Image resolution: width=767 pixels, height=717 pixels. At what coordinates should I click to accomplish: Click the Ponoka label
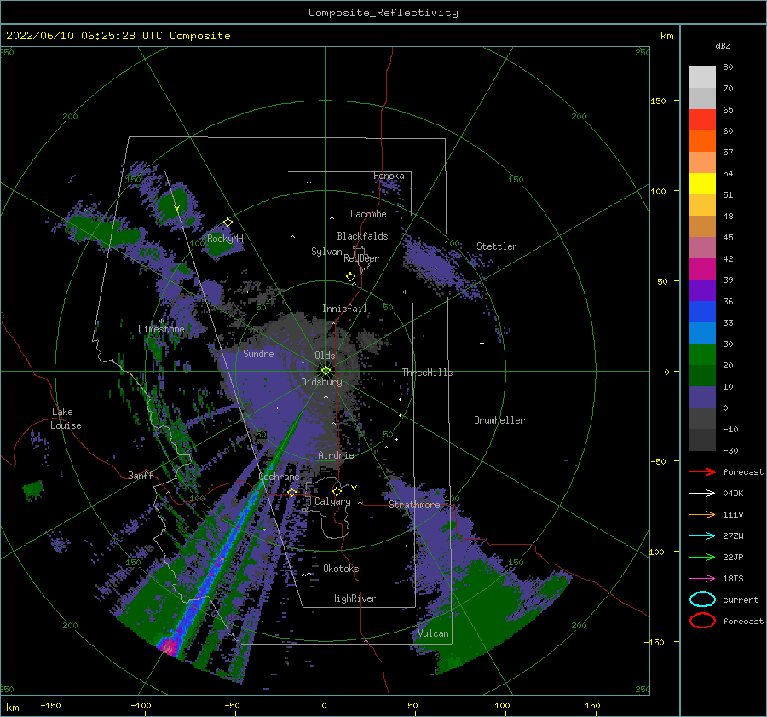(389, 176)
